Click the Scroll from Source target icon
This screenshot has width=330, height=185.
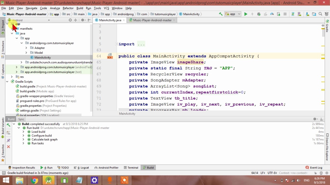click(x=70, y=20)
